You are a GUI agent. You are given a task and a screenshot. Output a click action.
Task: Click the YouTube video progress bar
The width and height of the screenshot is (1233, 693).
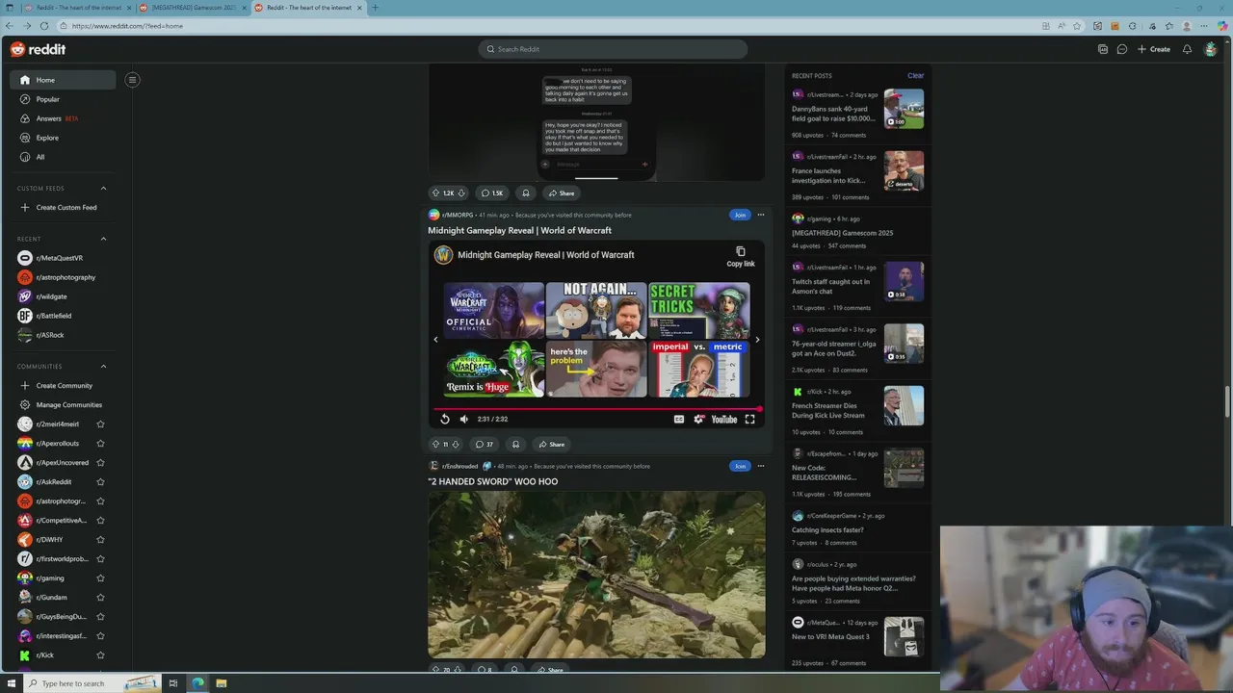coord(597,409)
